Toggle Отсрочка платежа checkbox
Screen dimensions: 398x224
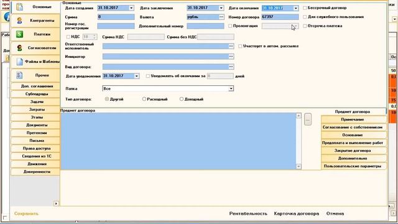coord(305,26)
